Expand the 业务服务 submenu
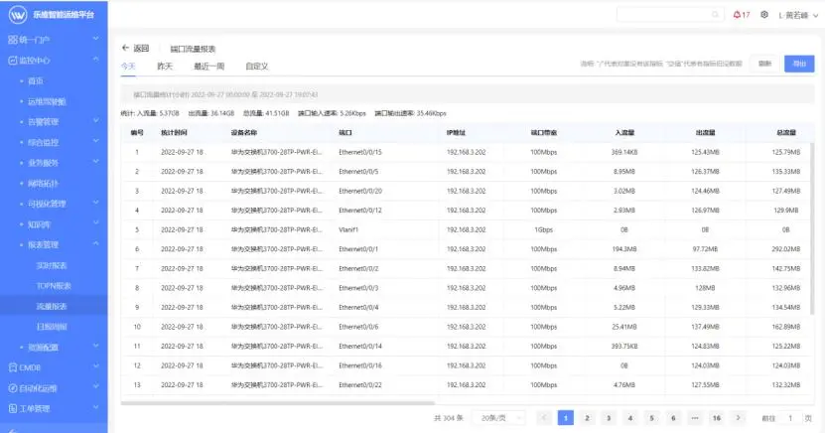The height and width of the screenshot is (433, 825). coord(95,162)
